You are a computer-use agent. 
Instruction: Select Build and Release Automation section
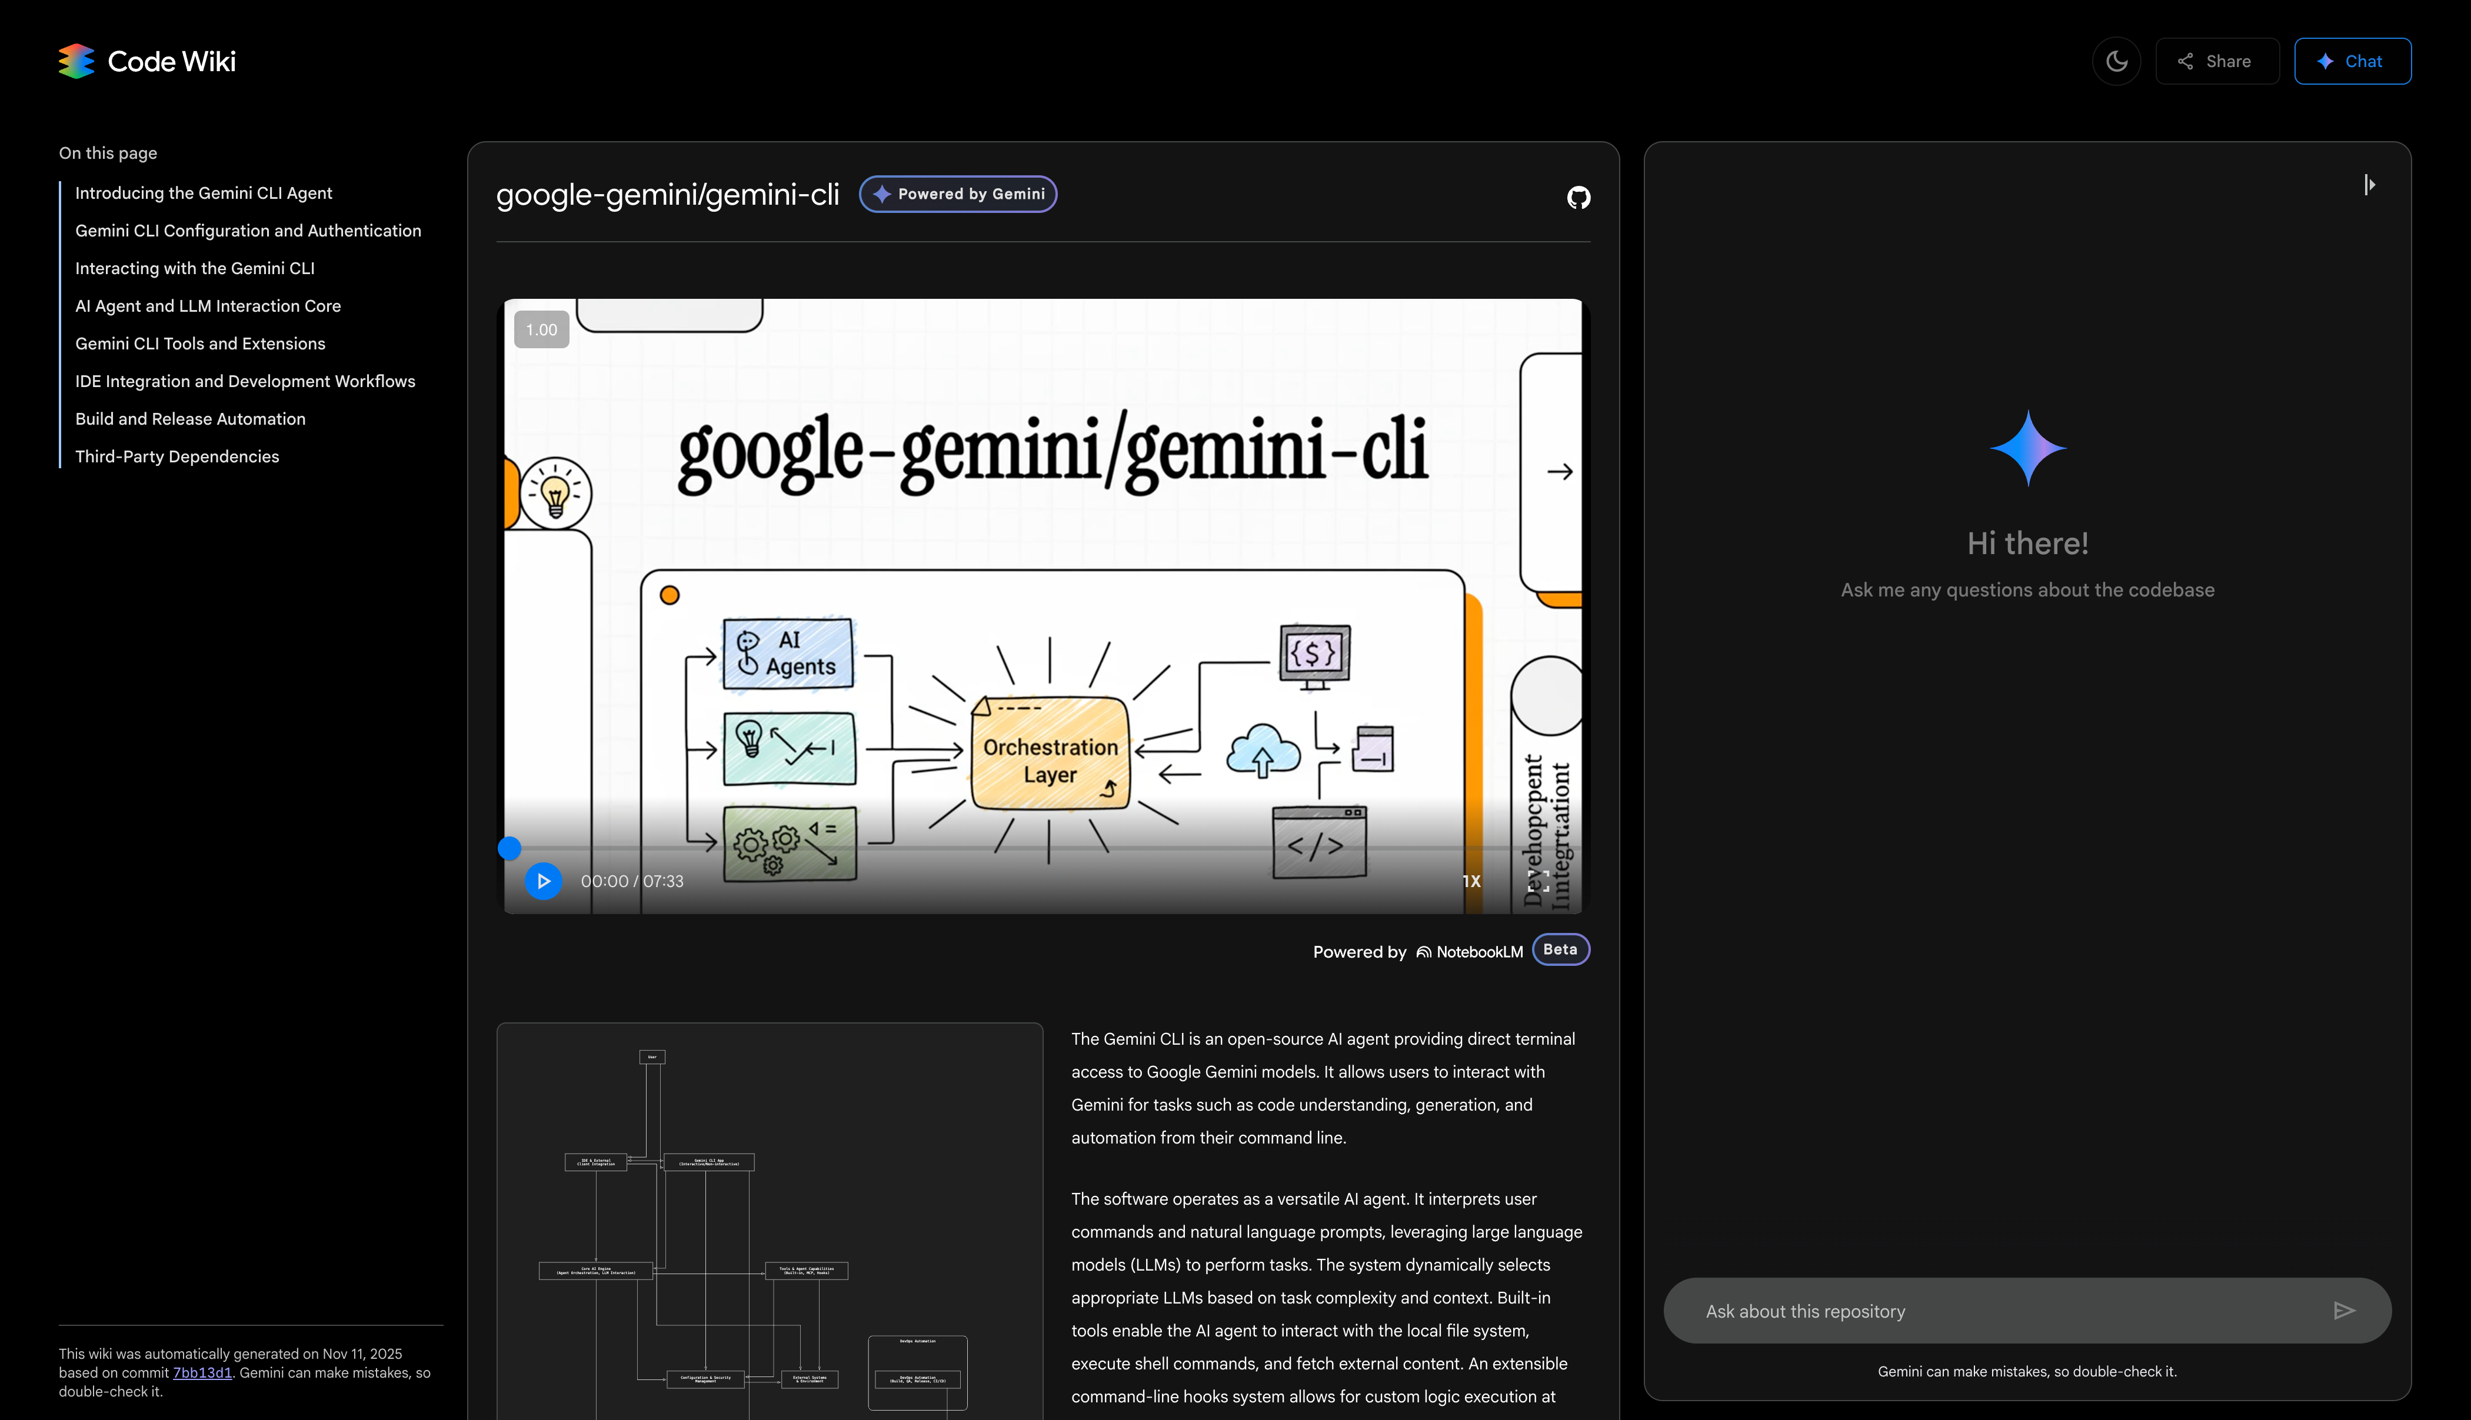click(x=190, y=418)
